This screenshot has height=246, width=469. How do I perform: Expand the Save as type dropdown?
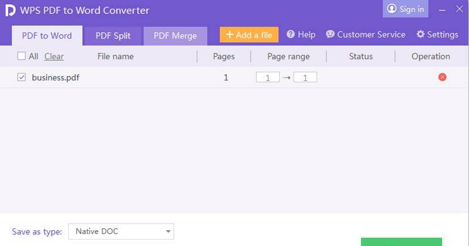pos(121,231)
